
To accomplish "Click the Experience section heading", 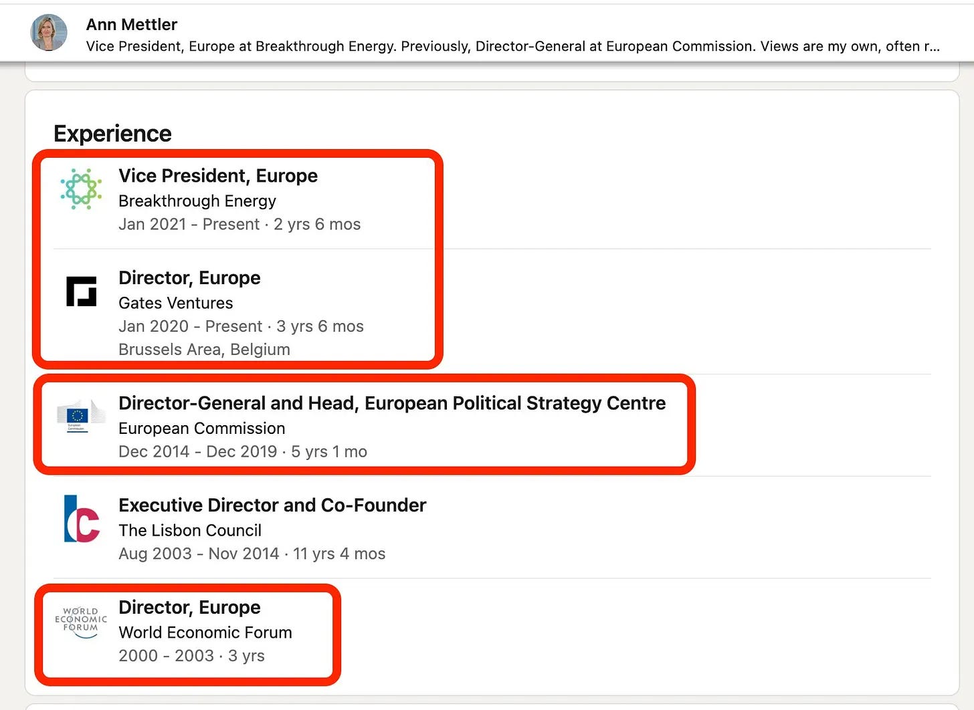I will [x=112, y=134].
